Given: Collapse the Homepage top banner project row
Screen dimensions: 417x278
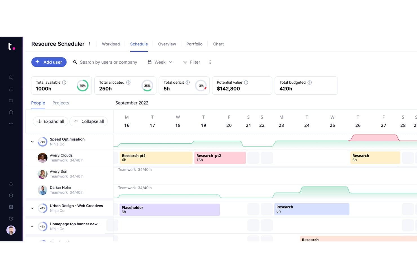Looking at the screenshot, I should point(32,226).
